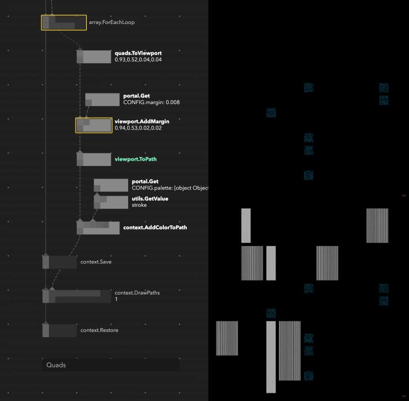Click the portal.Get label above CONFIG.margin
Viewport: 409px width, 401px height.
137,96
